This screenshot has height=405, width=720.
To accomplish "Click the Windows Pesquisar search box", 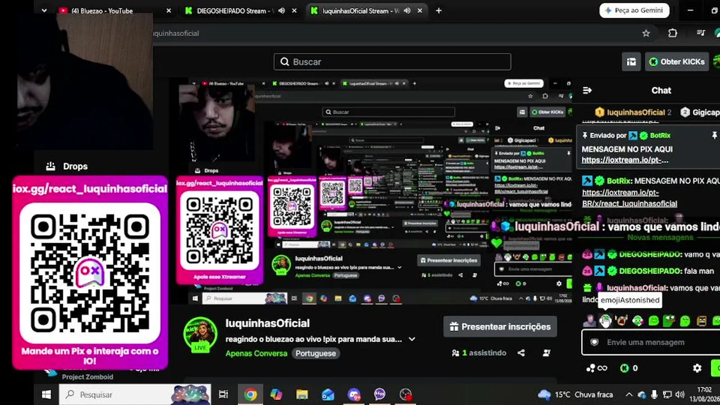I will point(135,395).
